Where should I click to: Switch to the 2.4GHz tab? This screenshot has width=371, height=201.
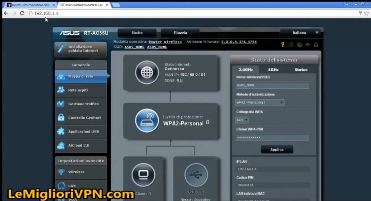coord(246,70)
